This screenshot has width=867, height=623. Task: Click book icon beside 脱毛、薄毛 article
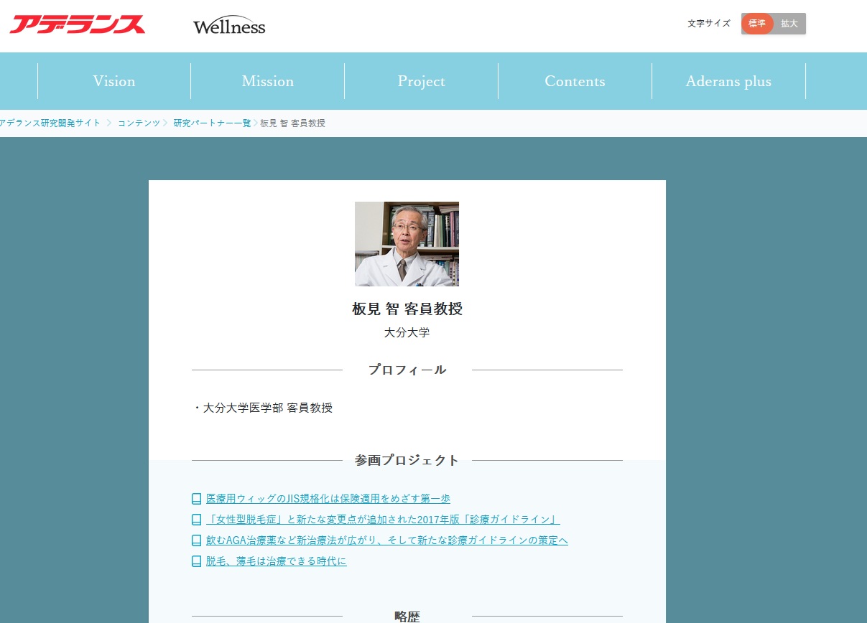click(x=196, y=561)
